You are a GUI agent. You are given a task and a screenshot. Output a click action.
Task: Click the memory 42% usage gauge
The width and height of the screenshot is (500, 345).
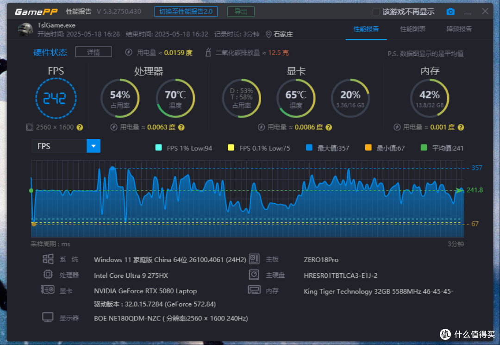coord(430,98)
